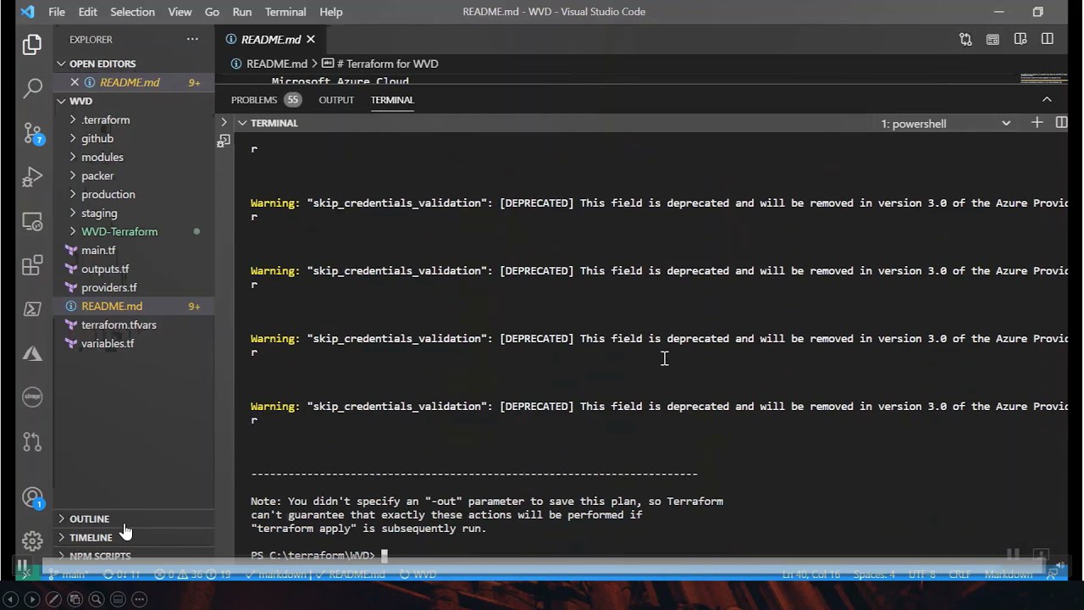Open the Go menu
Image resolution: width=1084 pixels, height=610 pixels.
(x=212, y=12)
